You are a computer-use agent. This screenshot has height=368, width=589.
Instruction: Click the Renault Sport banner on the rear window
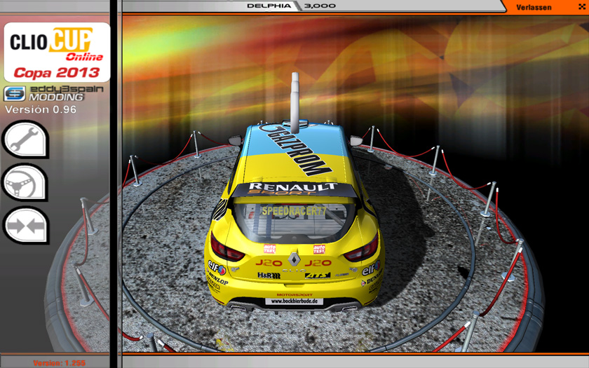(294, 190)
